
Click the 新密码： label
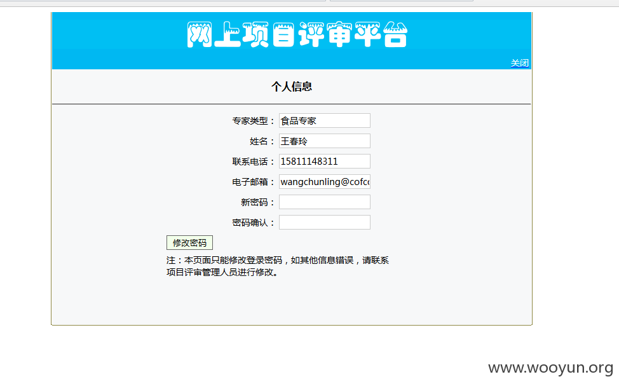(258, 202)
